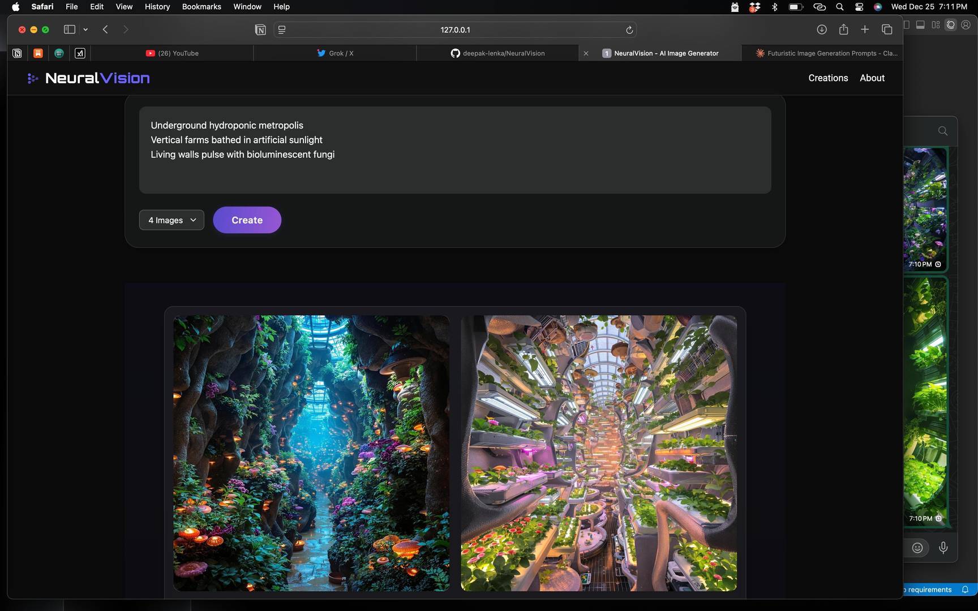This screenshot has width=978, height=611.
Task: Go back with the Safari back arrow
Action: click(x=105, y=29)
